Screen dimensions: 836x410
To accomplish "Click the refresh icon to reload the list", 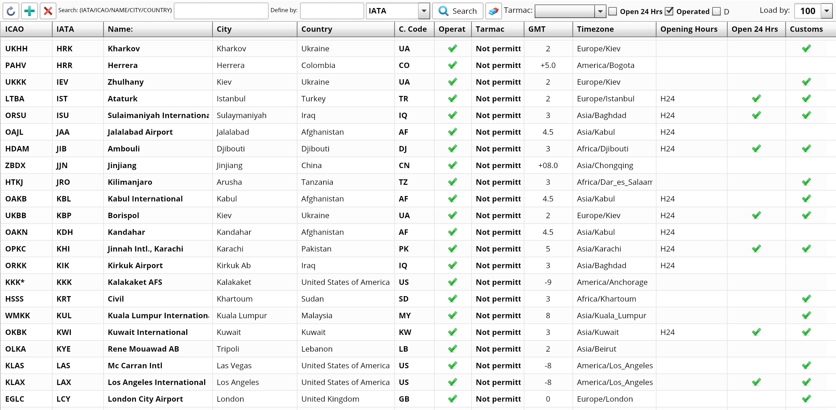I will tap(11, 11).
